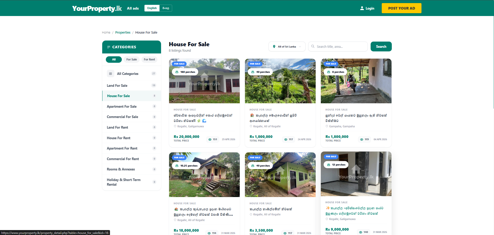
Task: Click the categories header menu icon
Action: click(x=109, y=47)
